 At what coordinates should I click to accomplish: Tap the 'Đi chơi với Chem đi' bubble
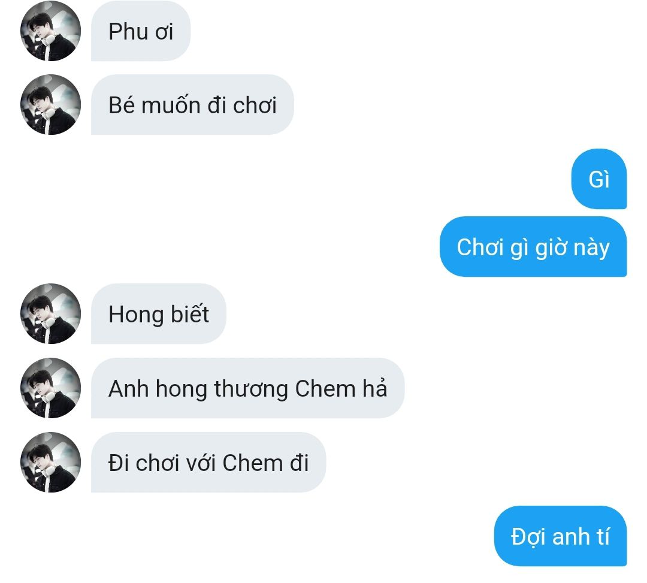(208, 462)
